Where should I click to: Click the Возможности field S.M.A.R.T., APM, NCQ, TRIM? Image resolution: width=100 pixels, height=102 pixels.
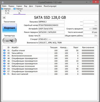[x=68, y=43]
